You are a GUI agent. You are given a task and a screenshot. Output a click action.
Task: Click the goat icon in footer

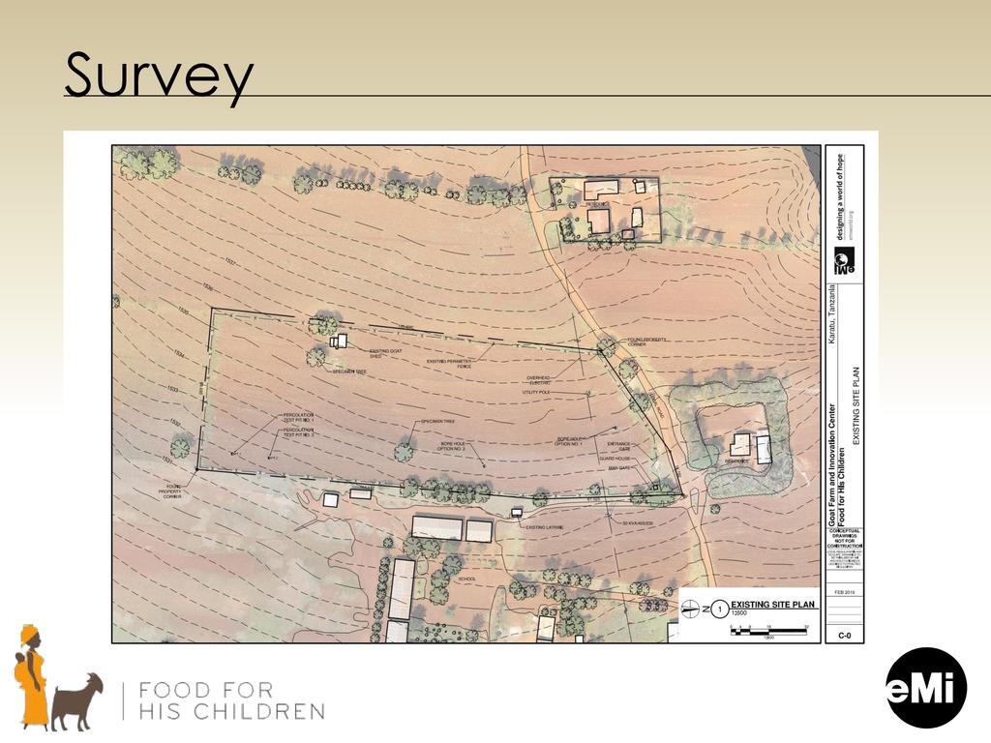[77, 701]
